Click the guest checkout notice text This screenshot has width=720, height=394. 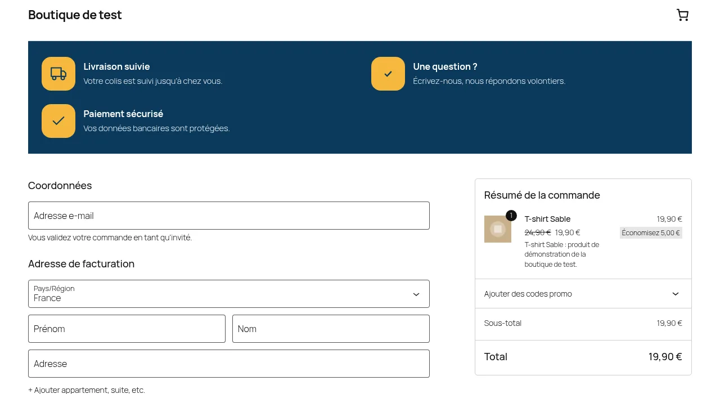[110, 238]
